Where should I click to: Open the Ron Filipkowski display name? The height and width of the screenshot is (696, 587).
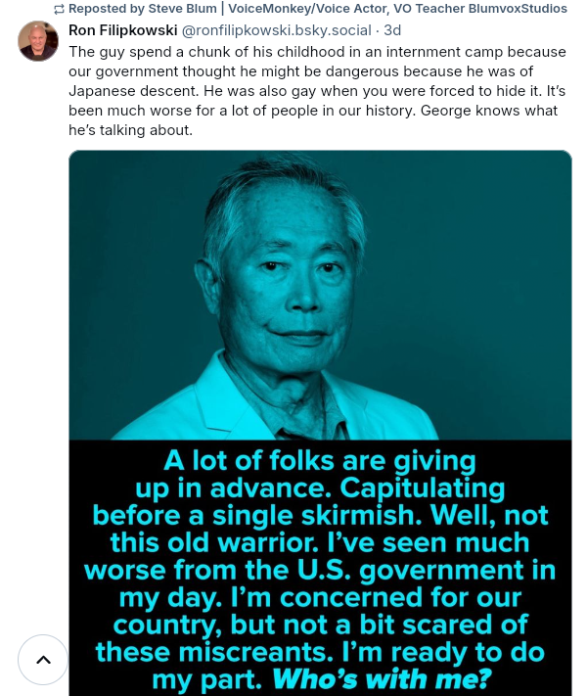tap(123, 30)
